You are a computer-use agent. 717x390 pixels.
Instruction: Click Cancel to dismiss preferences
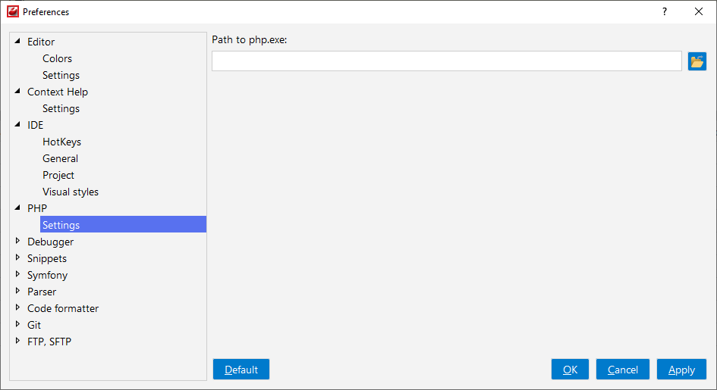[x=622, y=370]
